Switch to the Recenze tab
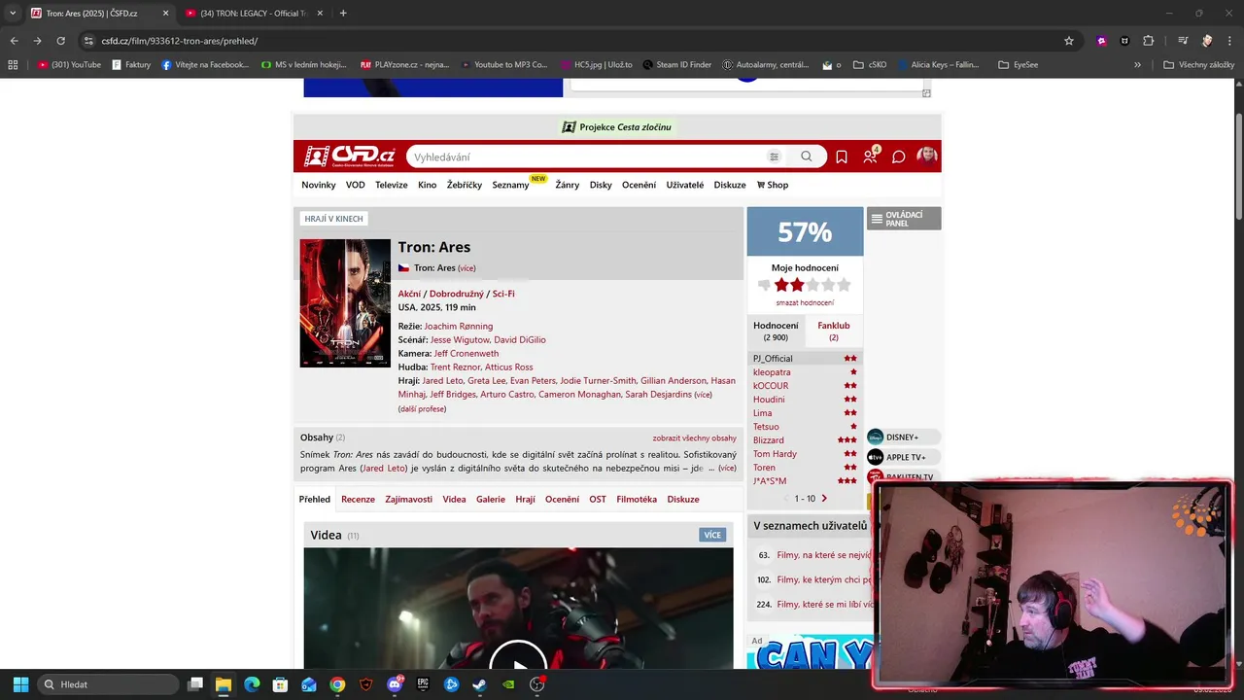The image size is (1244, 700). point(358,499)
